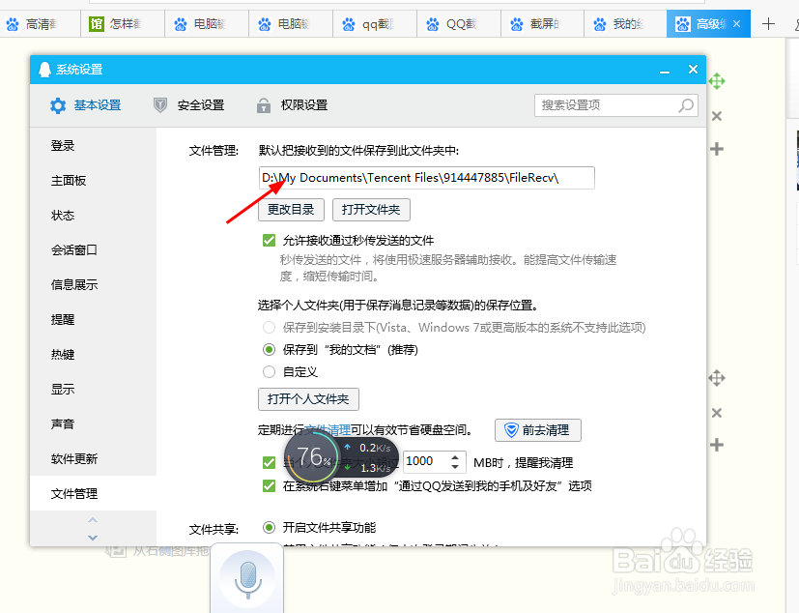Switch to 安全设置 tab
799x613 pixels.
coord(189,105)
